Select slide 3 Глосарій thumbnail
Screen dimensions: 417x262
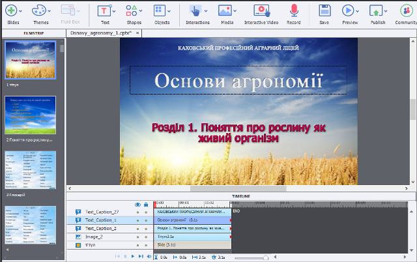pyautogui.click(x=31, y=170)
